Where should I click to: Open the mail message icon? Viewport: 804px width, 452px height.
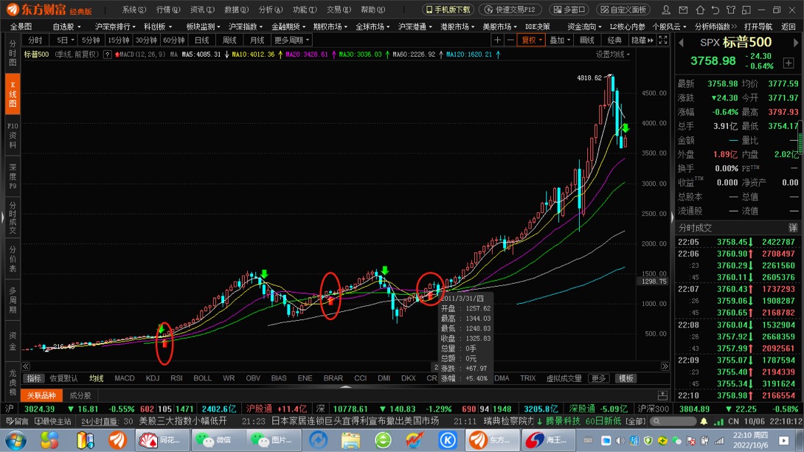click(x=683, y=10)
